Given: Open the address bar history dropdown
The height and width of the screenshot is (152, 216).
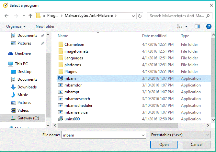Looking at the screenshot, I should pos(133,16).
